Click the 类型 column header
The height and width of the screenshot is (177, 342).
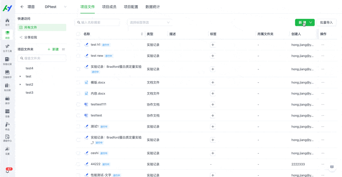tap(150, 34)
